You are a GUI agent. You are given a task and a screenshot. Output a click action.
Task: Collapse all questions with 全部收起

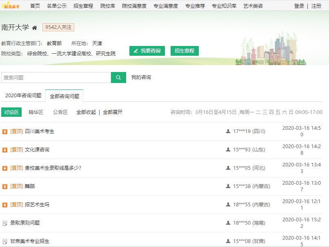(86, 112)
